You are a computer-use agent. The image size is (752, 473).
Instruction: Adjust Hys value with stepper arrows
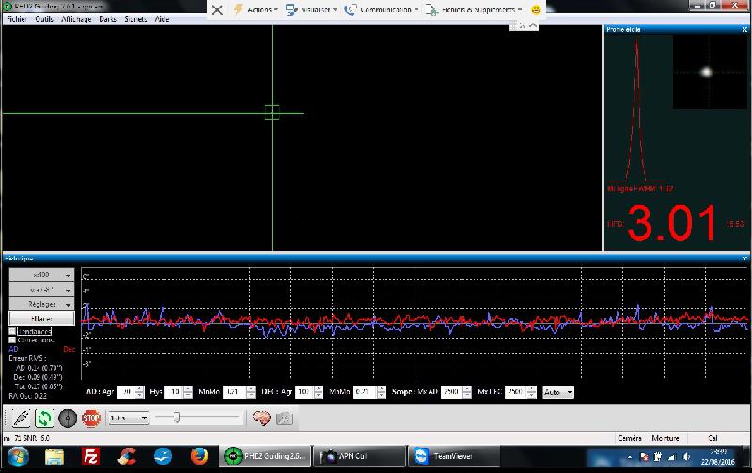(x=188, y=392)
